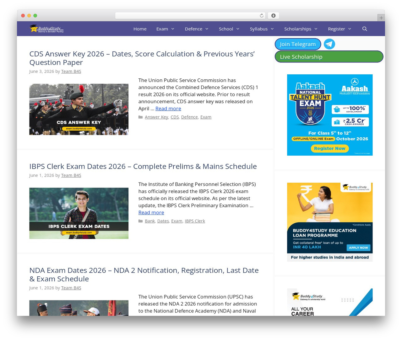Open the IBPS Clerk category link
Viewport: 402px width, 340px height.
coord(195,221)
